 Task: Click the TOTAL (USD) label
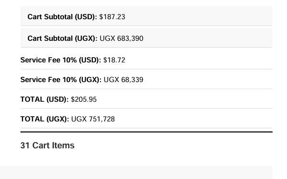(x=45, y=99)
